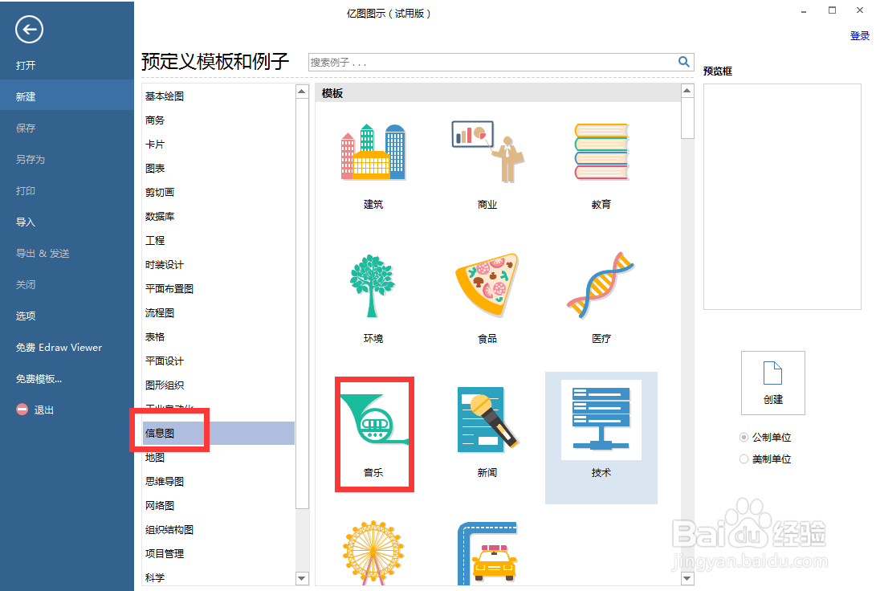Select the 音乐 horn template icon

pos(374,419)
